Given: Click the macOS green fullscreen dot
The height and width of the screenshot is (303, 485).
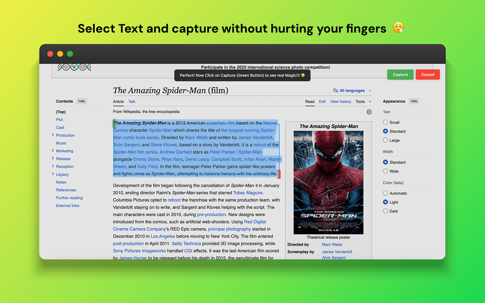Looking at the screenshot, I should click(x=70, y=54).
